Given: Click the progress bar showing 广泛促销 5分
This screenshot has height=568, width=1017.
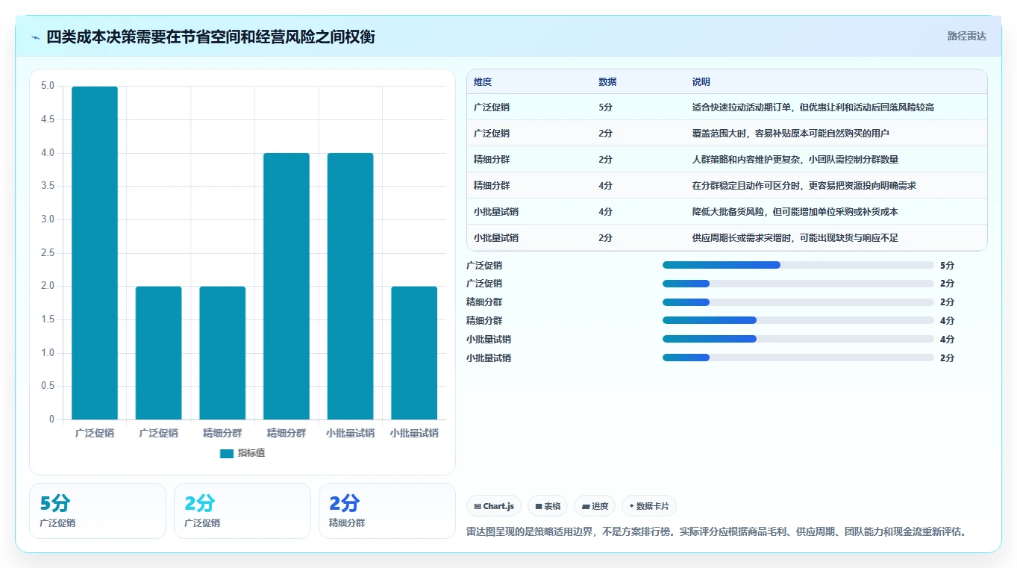Looking at the screenshot, I should [798, 265].
